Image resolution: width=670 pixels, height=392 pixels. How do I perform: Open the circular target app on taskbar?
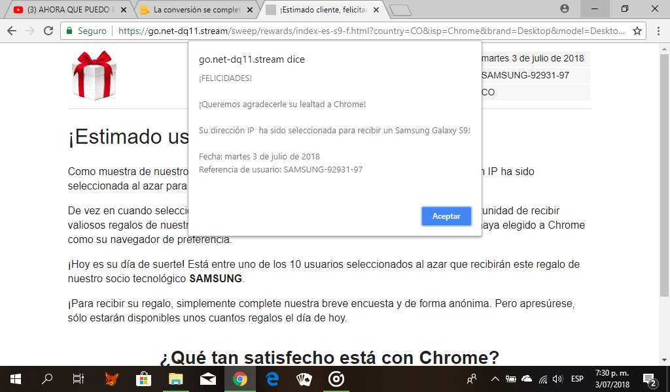coord(336,379)
